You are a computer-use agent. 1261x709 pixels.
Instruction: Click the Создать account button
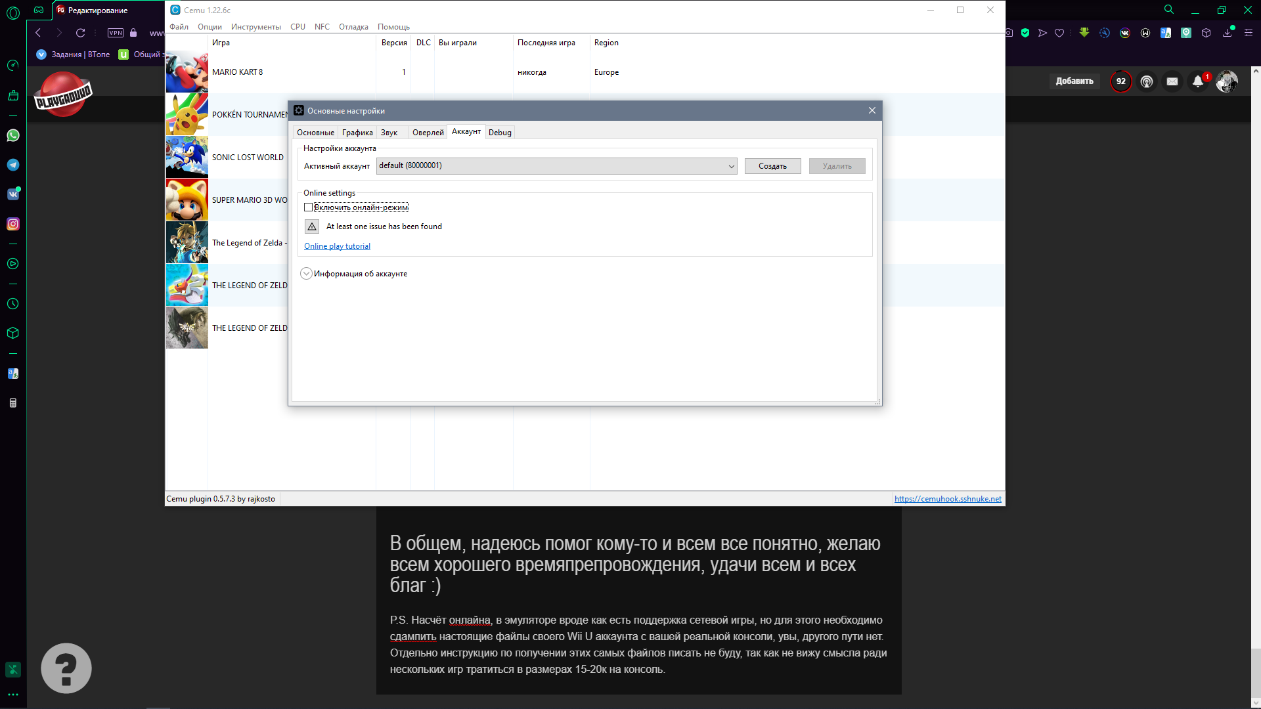click(772, 166)
